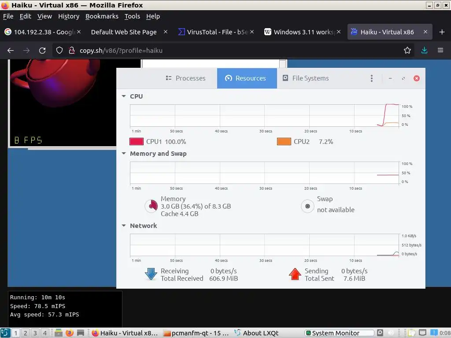Image resolution: width=451 pixels, height=338 pixels.
Task: Launch file manager from the quick launch
Action: 59,333
